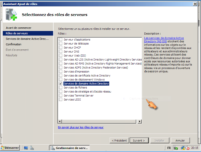
Task: Uncheck Services de domaine Active Directory checkbox
Action: [61, 83]
